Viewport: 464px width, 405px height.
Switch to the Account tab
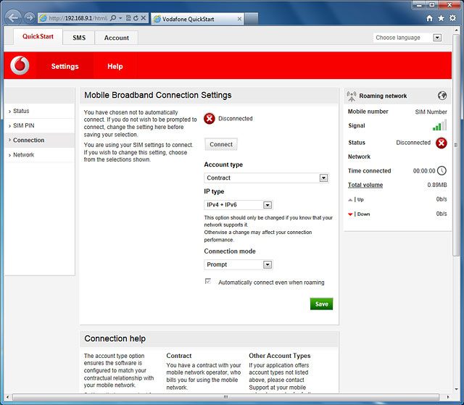pyautogui.click(x=116, y=38)
